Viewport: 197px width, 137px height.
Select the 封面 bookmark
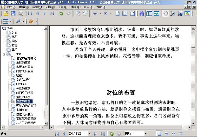tap(14, 33)
